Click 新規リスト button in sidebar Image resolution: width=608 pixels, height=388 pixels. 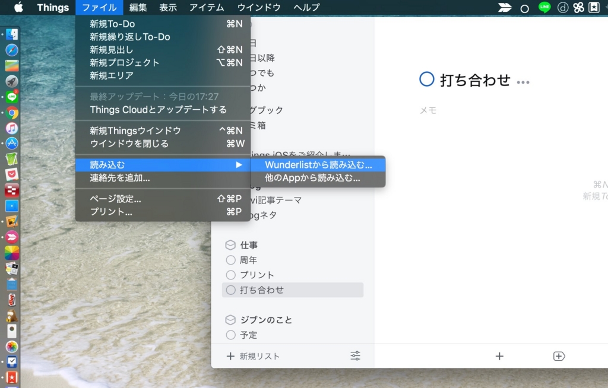click(253, 356)
